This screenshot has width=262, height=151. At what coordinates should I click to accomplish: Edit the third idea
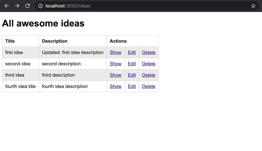(132, 75)
